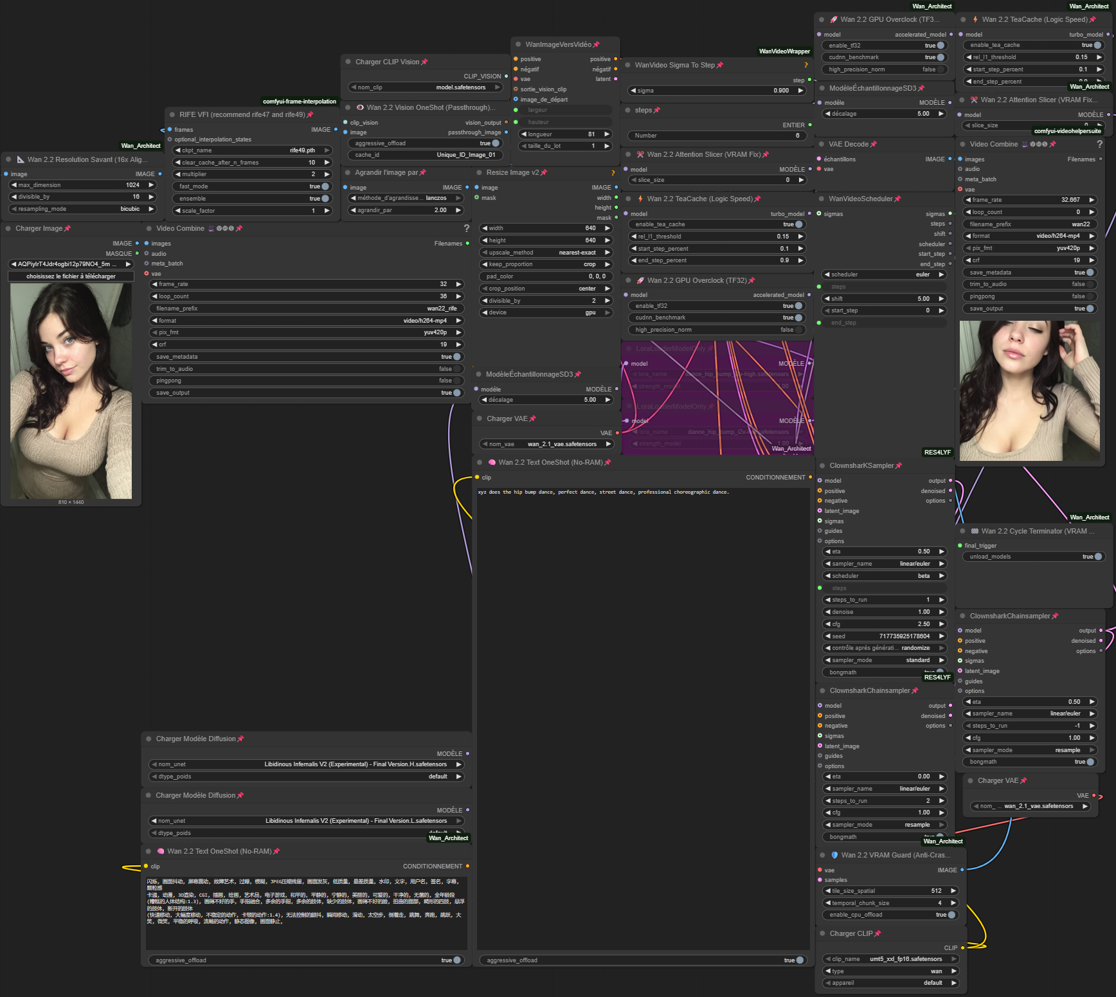The image size is (1116, 997).
Task: Open the keep_proportion crop dropdown
Action: 546,264
